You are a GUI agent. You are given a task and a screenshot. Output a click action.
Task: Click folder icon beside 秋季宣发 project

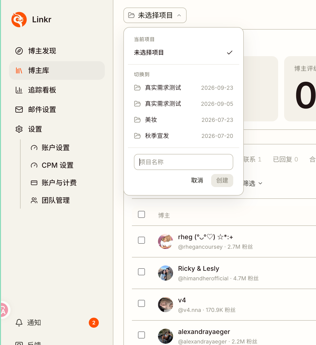tap(137, 136)
